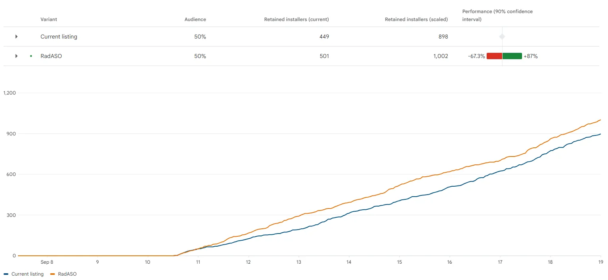Click the blue Current listing legend marker
The height and width of the screenshot is (280, 608).
(6, 274)
